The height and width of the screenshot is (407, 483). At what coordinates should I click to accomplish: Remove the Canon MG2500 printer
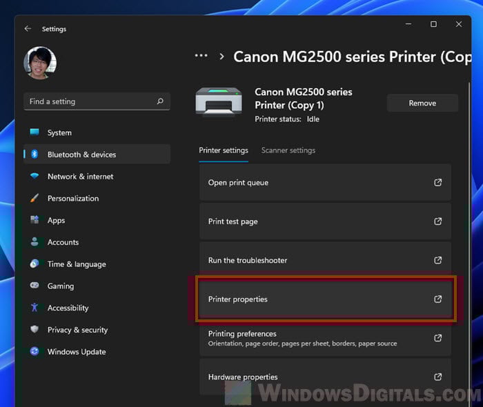pos(422,103)
